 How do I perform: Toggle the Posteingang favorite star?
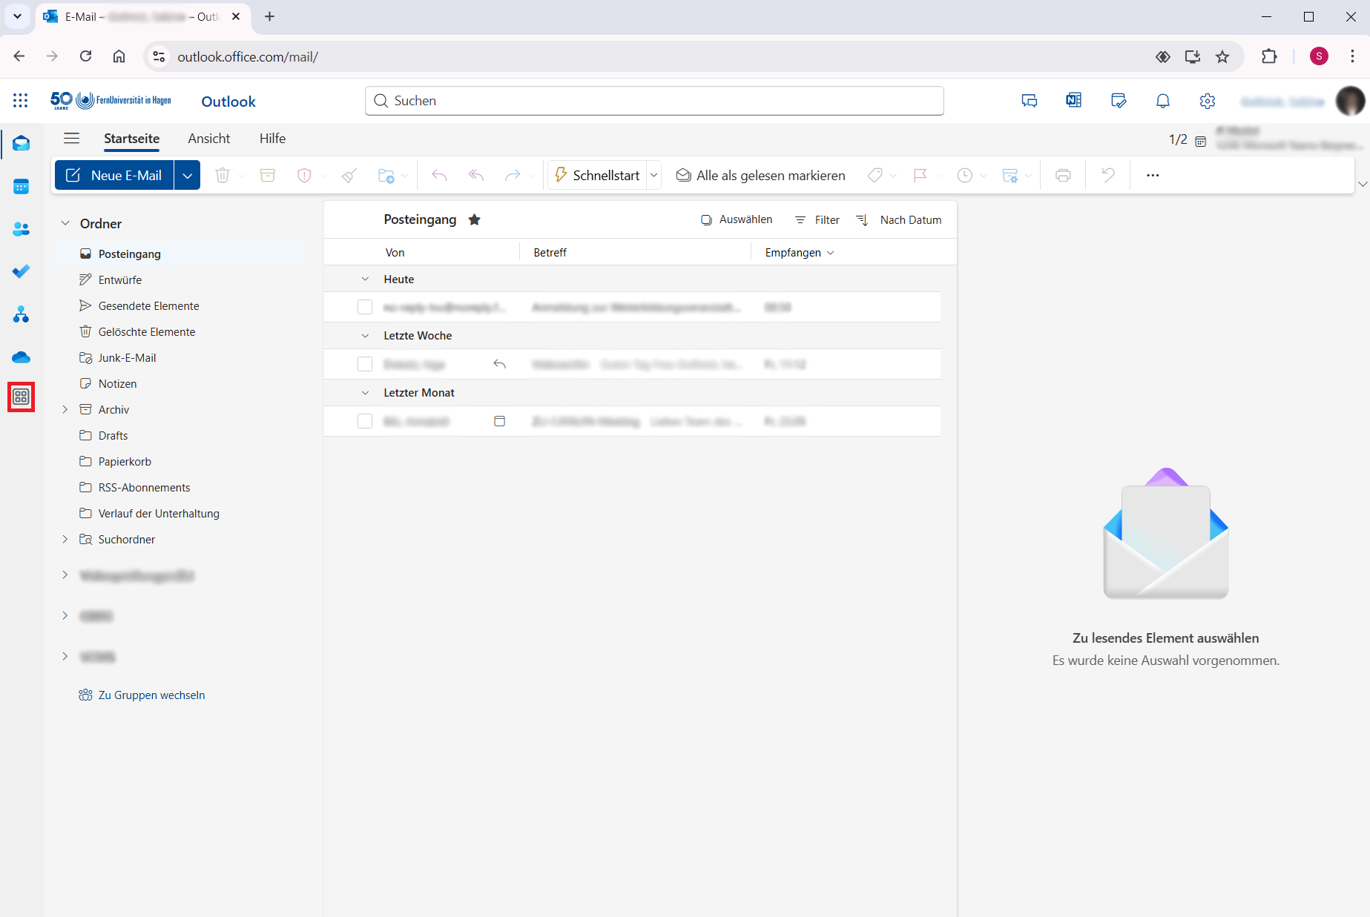pos(475,219)
